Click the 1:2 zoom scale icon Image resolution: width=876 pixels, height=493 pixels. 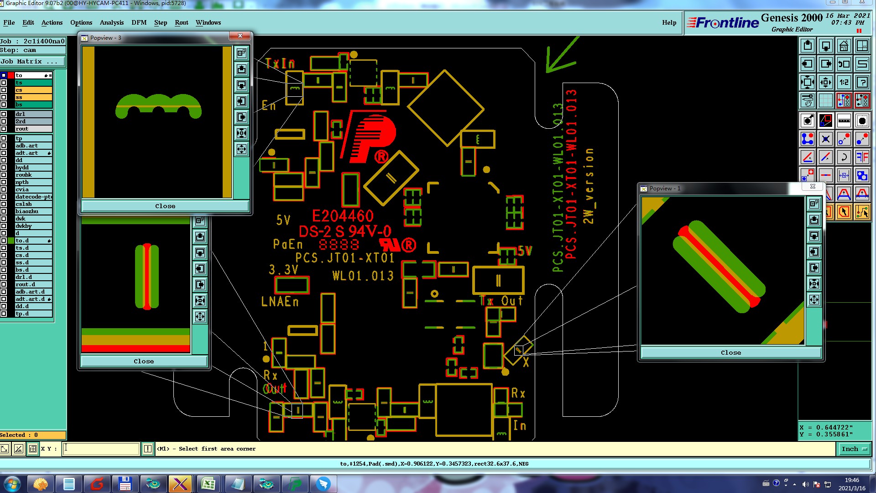tap(844, 82)
